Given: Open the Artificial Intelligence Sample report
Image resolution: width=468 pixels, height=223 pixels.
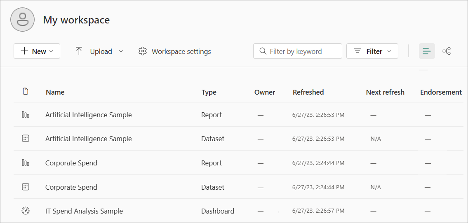Looking at the screenshot, I should tap(88, 115).
